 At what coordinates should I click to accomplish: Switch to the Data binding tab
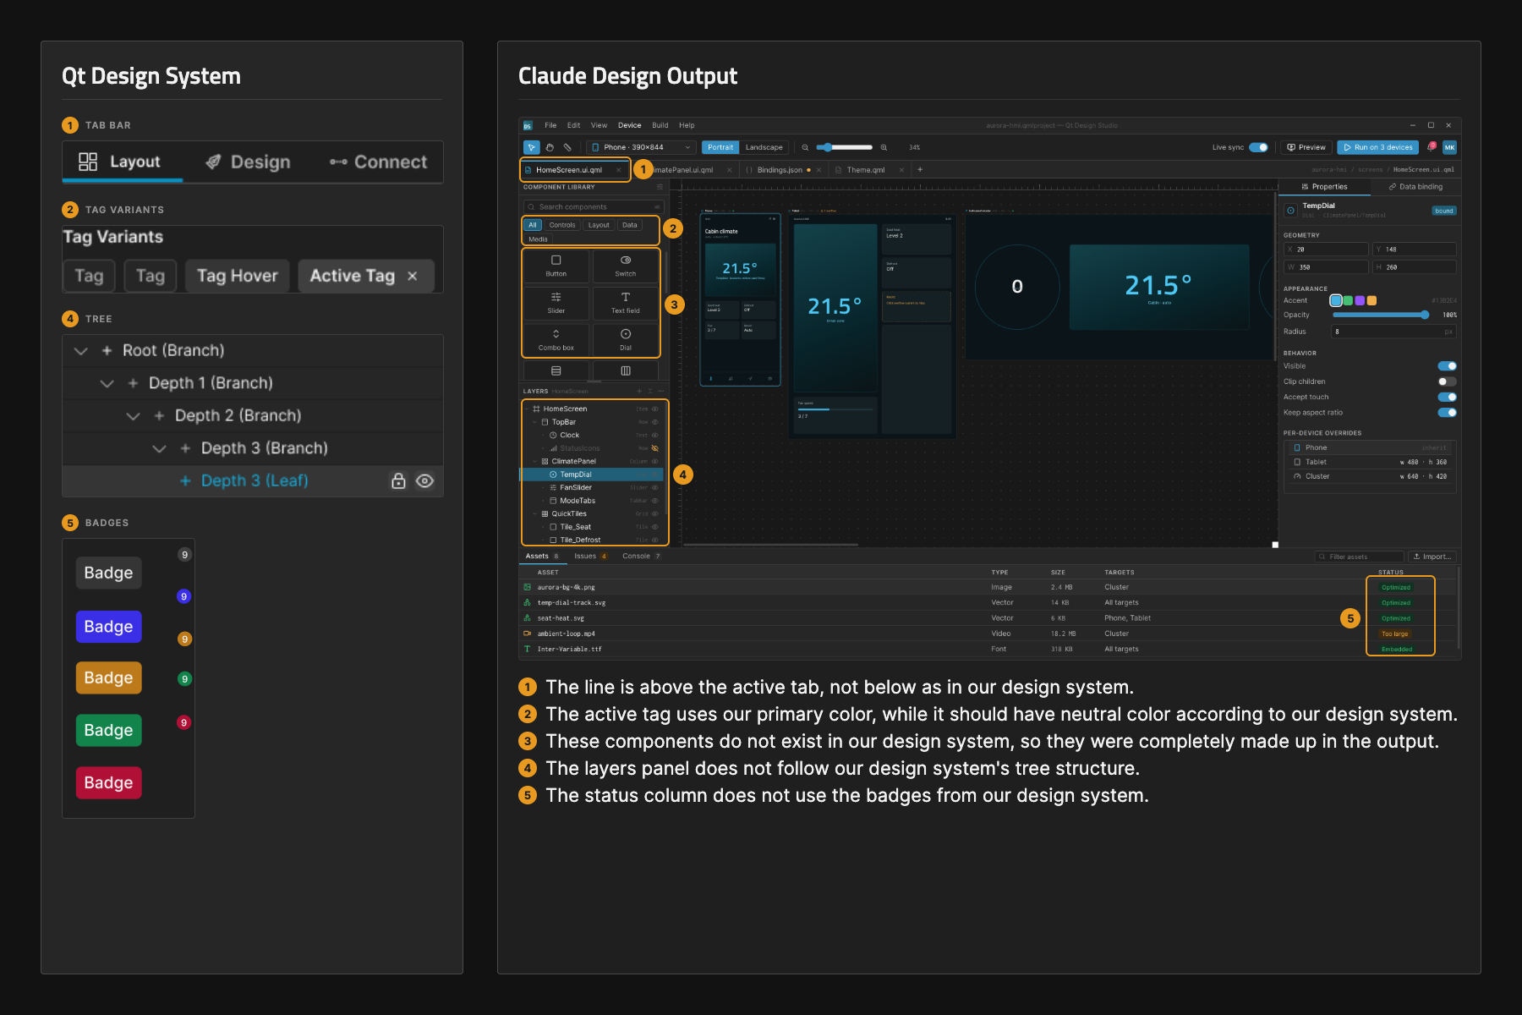coord(1415,187)
